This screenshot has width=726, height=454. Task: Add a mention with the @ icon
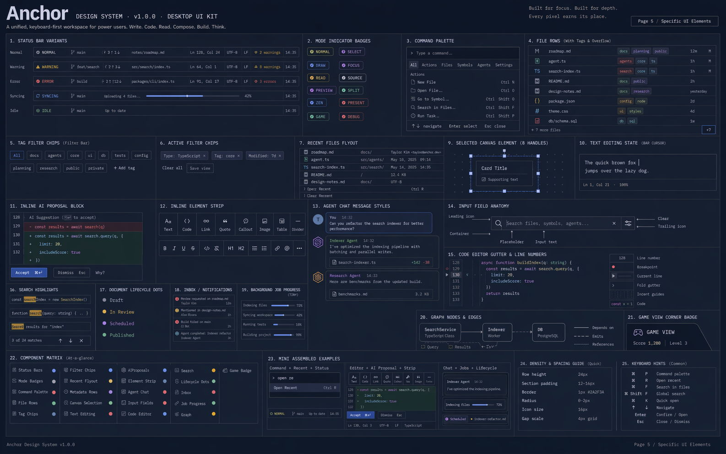tap(287, 249)
